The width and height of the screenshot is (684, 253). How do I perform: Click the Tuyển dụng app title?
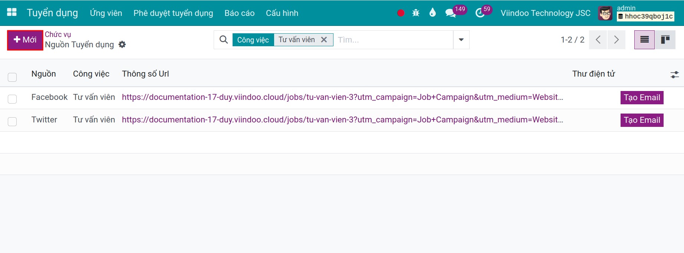[x=52, y=13]
